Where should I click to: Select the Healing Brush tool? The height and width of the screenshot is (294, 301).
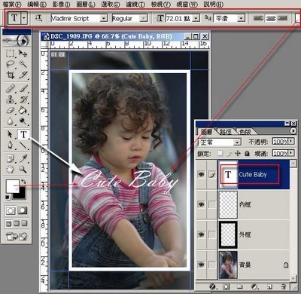click(x=11, y=89)
